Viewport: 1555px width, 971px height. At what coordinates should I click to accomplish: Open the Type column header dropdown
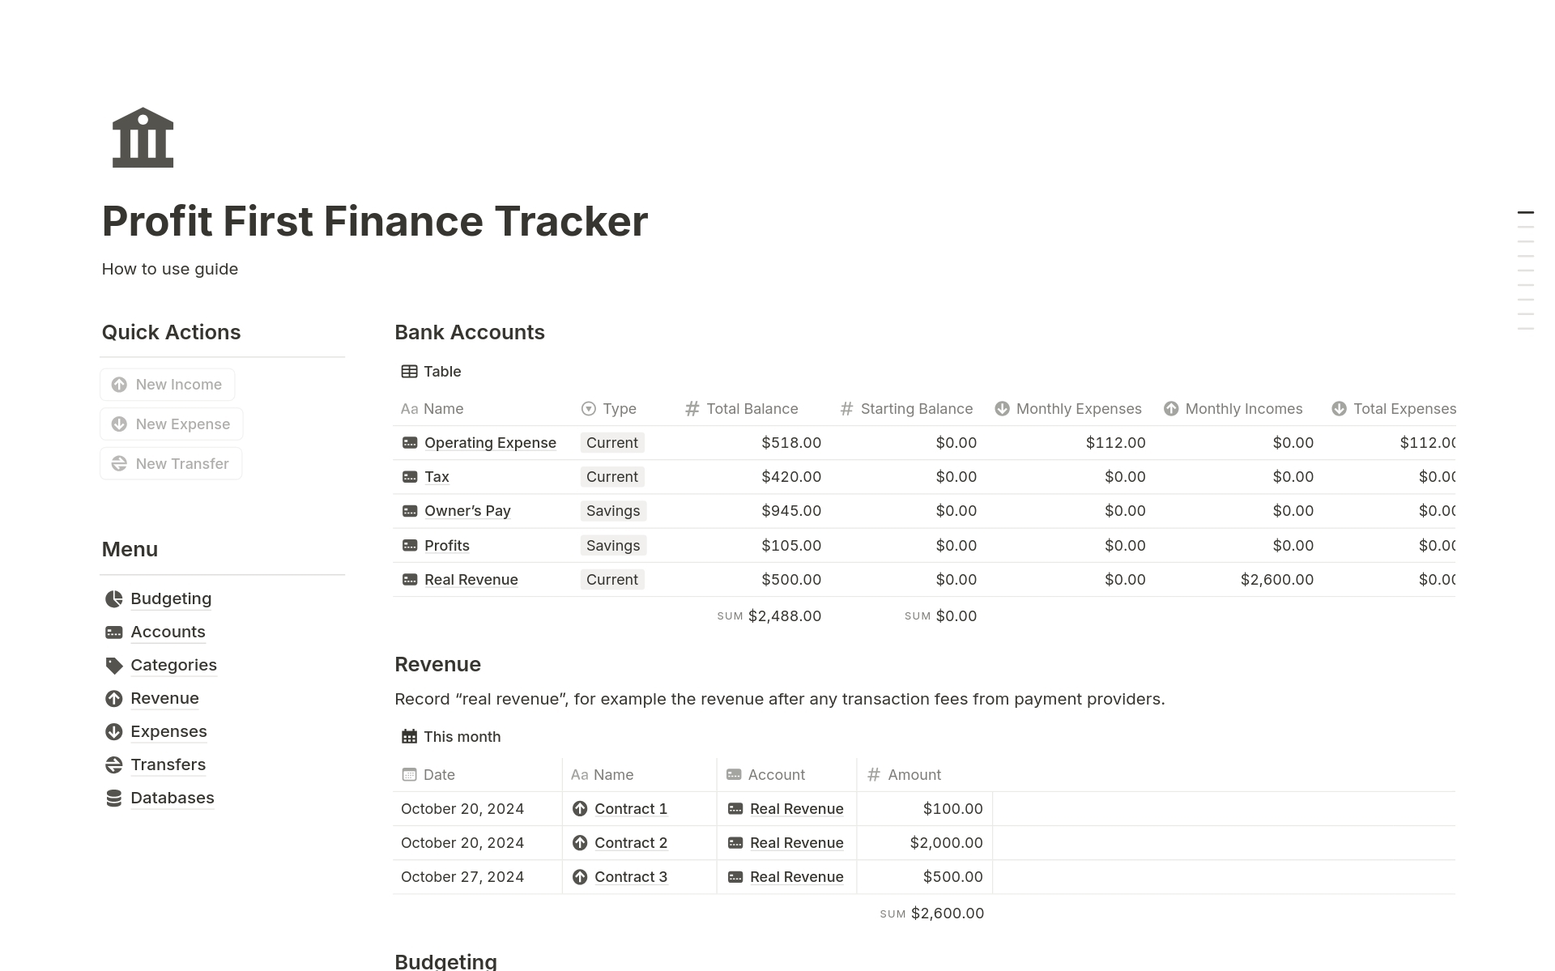tap(609, 409)
